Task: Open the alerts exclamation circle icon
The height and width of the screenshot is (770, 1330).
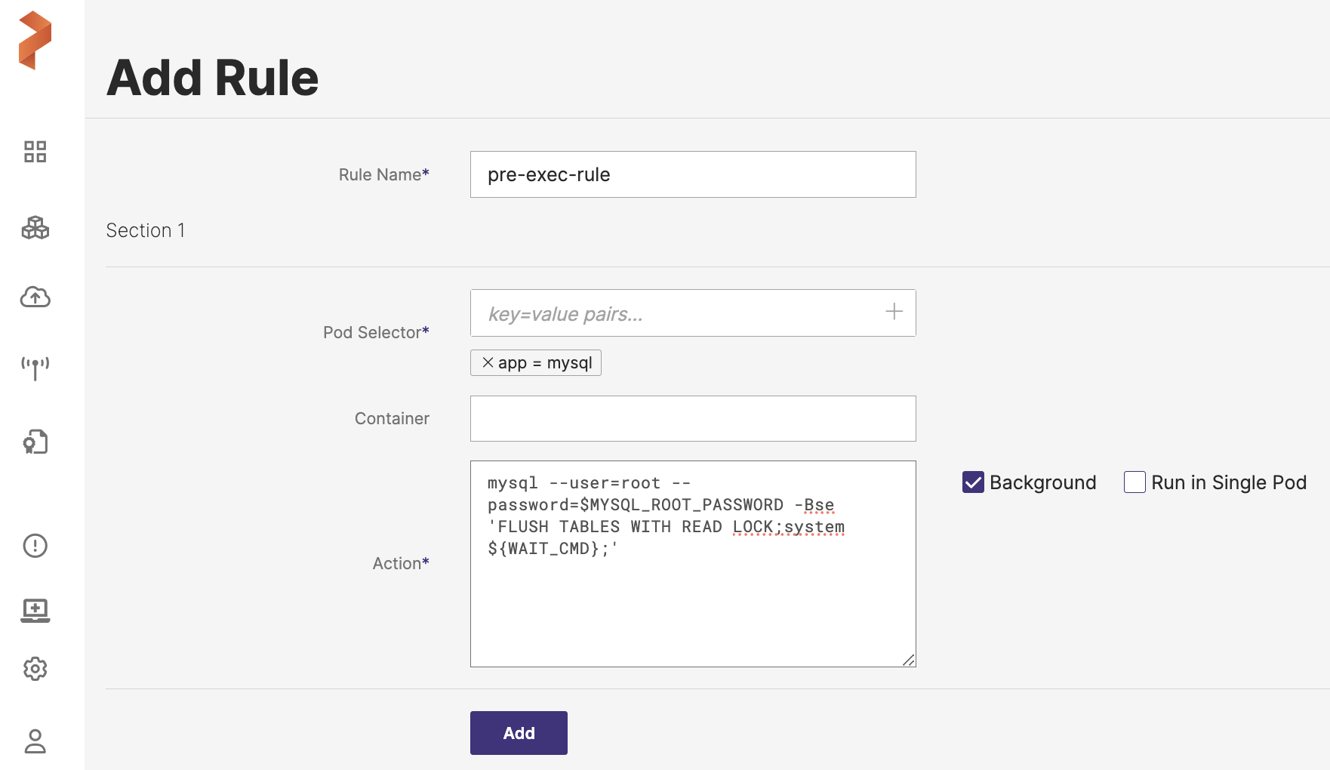Action: [35, 546]
